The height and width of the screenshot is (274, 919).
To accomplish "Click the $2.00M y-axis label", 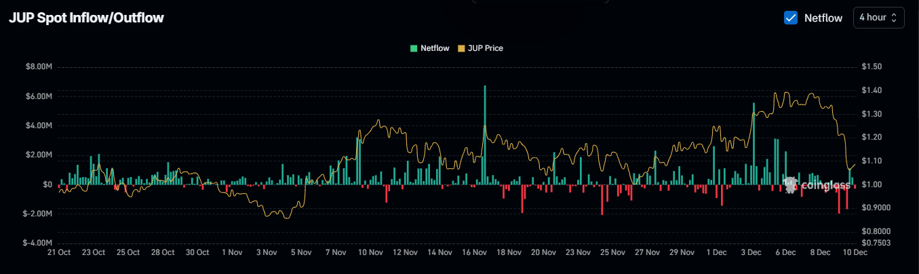I will click(38, 155).
